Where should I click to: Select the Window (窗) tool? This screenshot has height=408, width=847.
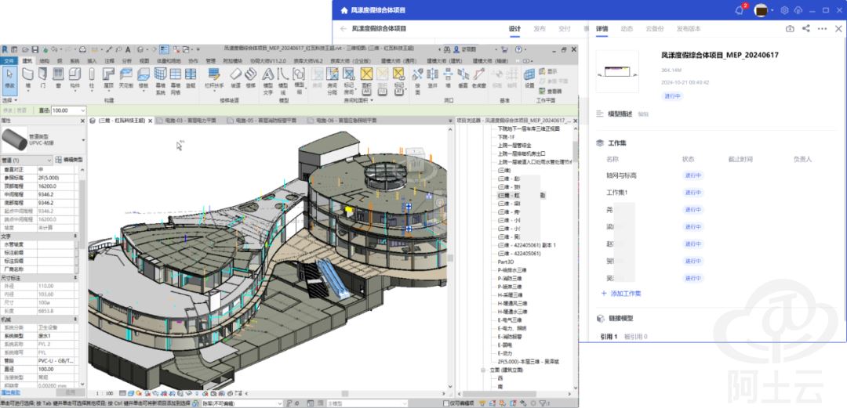click(58, 77)
